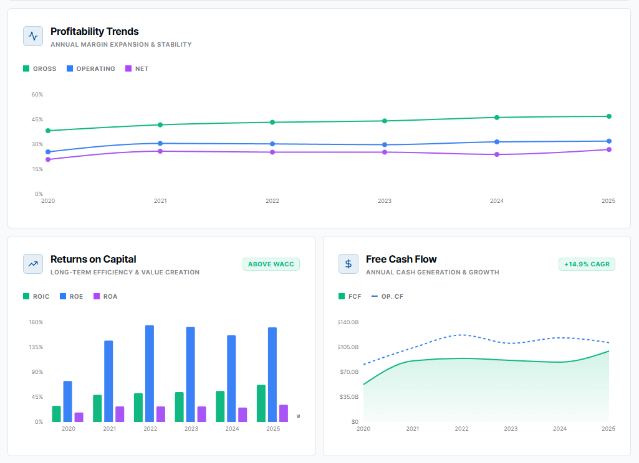This screenshot has height=463, width=639.
Task: Toggle the ROE legend series
Action: click(71, 296)
